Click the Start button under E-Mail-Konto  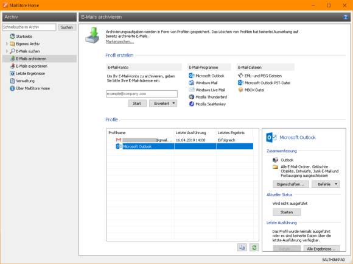(x=138, y=103)
